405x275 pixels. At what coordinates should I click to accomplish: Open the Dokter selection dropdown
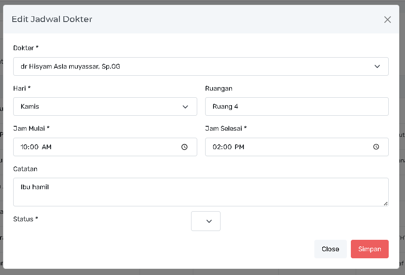coord(201,66)
